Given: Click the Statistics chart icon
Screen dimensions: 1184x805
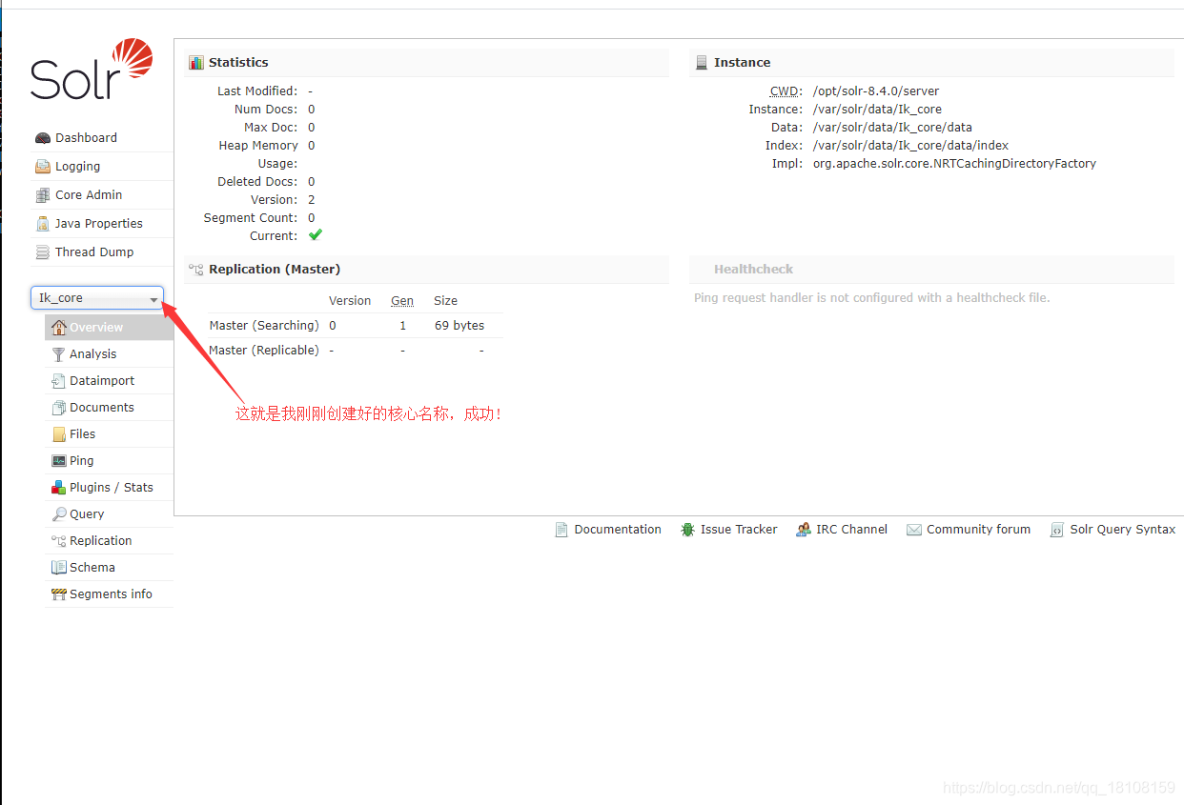Looking at the screenshot, I should (x=196, y=63).
